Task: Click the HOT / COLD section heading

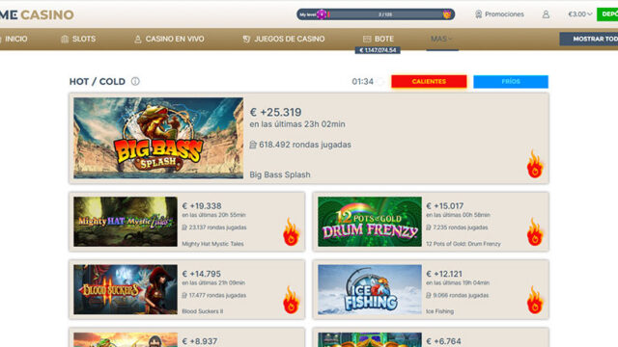Action: point(98,81)
